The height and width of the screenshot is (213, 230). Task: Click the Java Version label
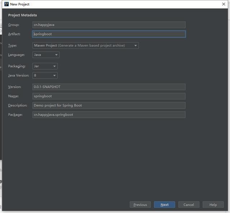19,75
